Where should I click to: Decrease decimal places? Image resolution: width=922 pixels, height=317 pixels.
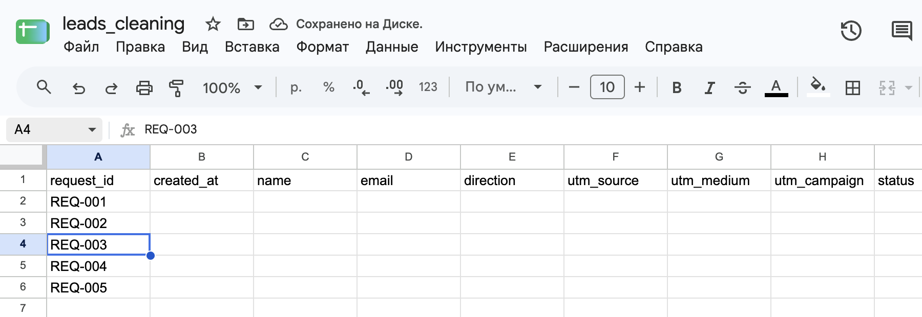tap(361, 87)
